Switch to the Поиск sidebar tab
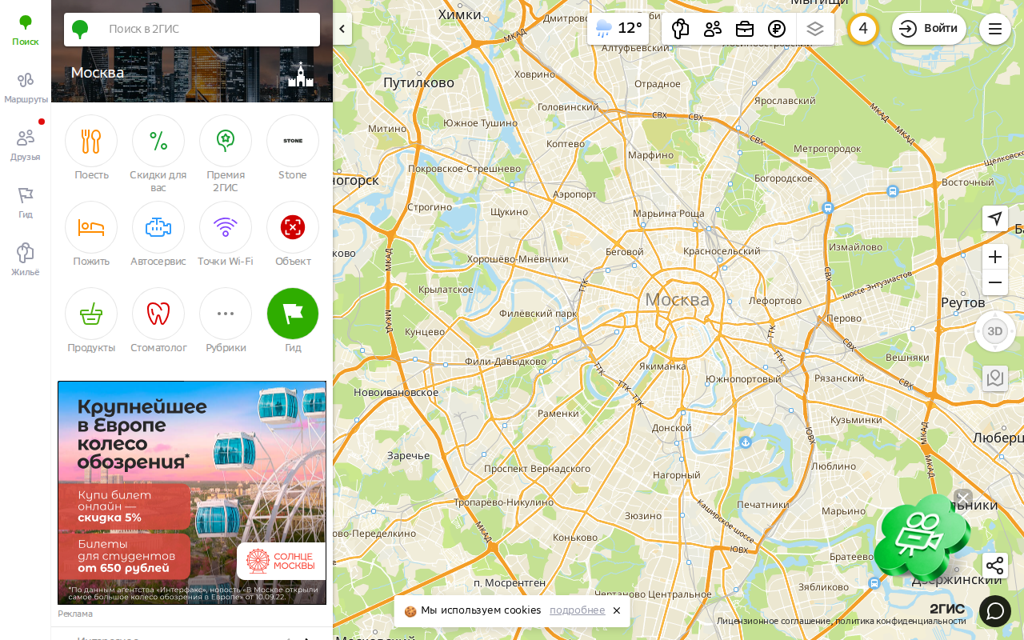Viewport: 1024px width, 640px height. 26,30
